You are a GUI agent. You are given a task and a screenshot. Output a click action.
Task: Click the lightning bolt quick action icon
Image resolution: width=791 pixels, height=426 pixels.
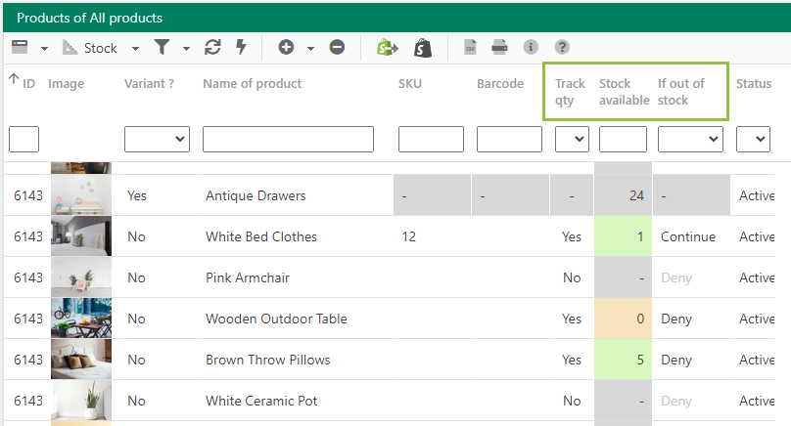(x=241, y=47)
